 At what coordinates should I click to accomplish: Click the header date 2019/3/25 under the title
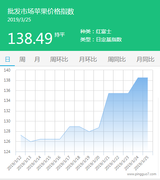coord(19,20)
